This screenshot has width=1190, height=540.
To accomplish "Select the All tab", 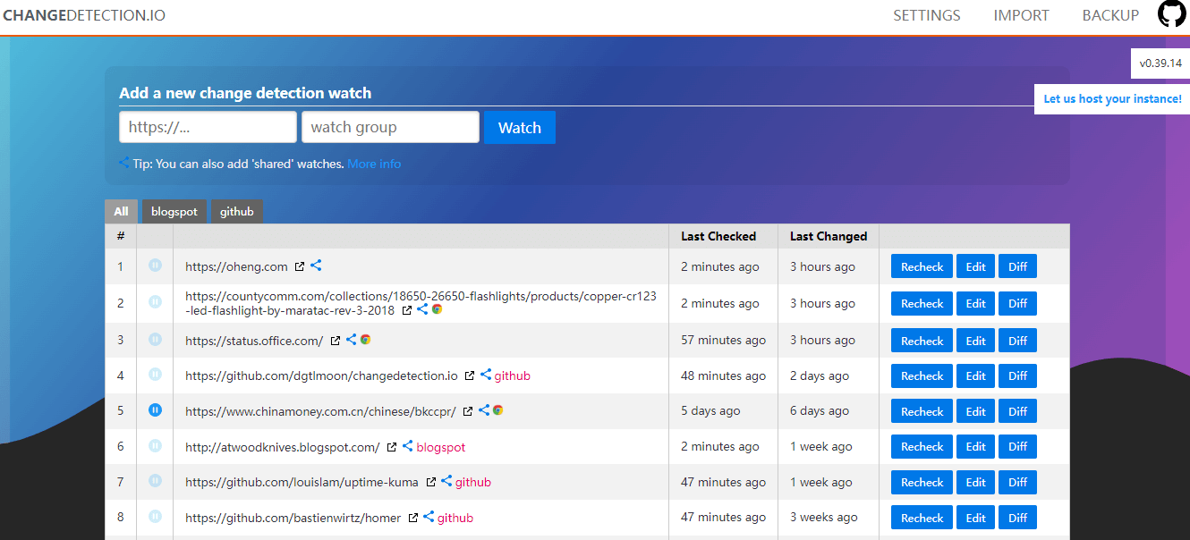I will [121, 212].
